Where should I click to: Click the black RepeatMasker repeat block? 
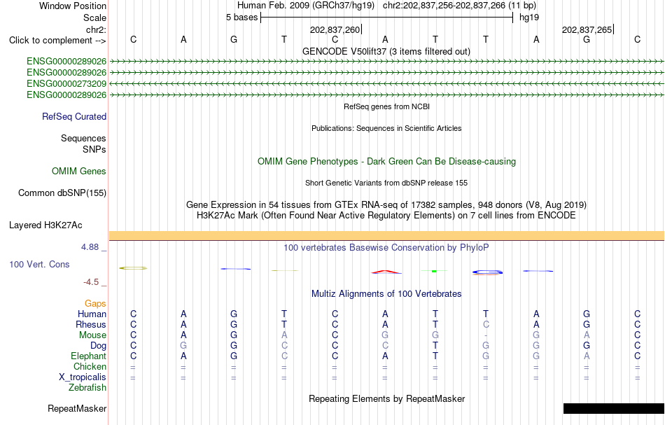click(614, 408)
